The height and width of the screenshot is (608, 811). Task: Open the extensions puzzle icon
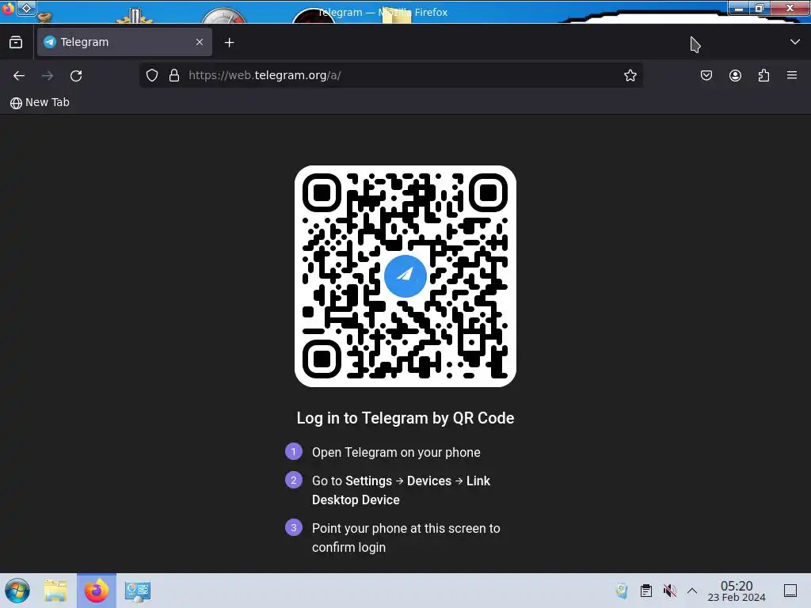(x=763, y=75)
